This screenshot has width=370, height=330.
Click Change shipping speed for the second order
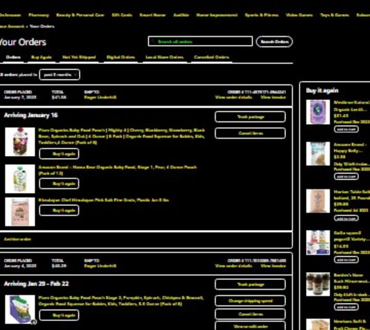tap(250, 301)
